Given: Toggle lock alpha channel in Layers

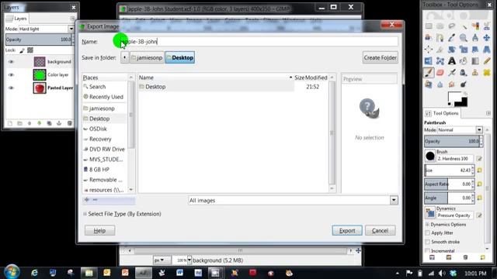Looking at the screenshot, I should (30, 50).
